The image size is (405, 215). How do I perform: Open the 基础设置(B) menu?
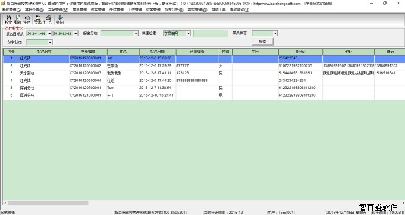pos(34,10)
